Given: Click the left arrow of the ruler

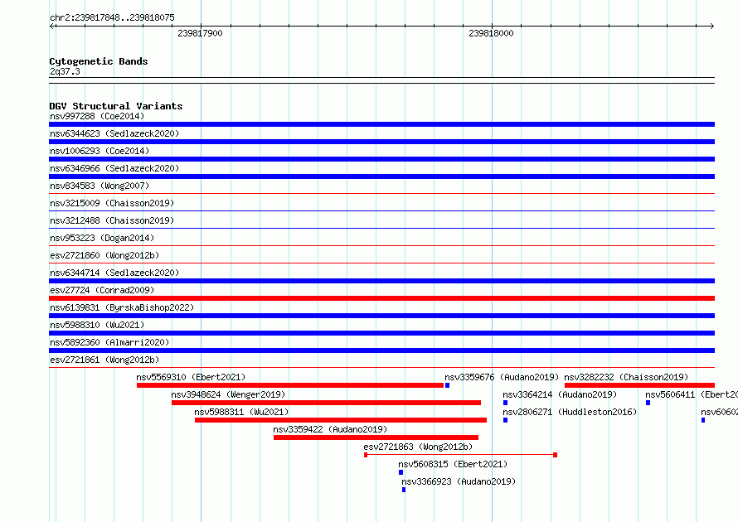Looking at the screenshot, I should [x=52, y=26].
